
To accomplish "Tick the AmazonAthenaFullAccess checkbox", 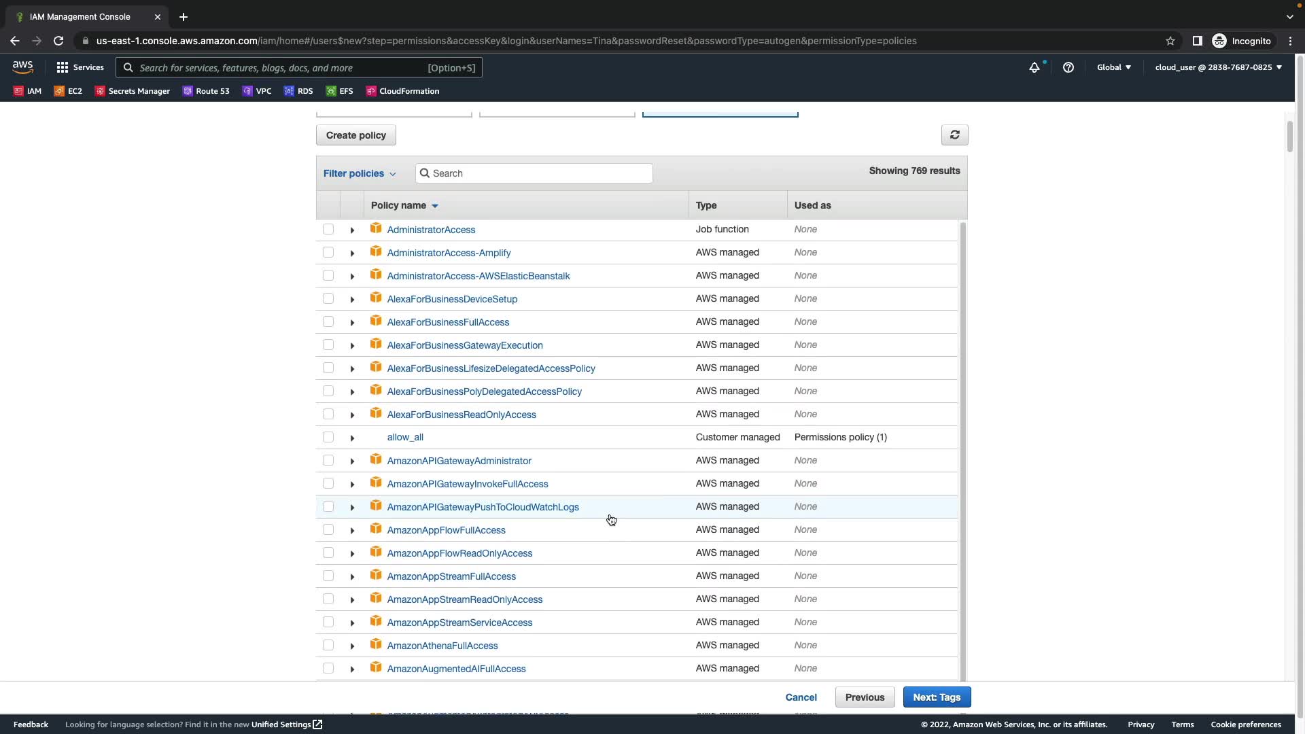I will 328,645.
